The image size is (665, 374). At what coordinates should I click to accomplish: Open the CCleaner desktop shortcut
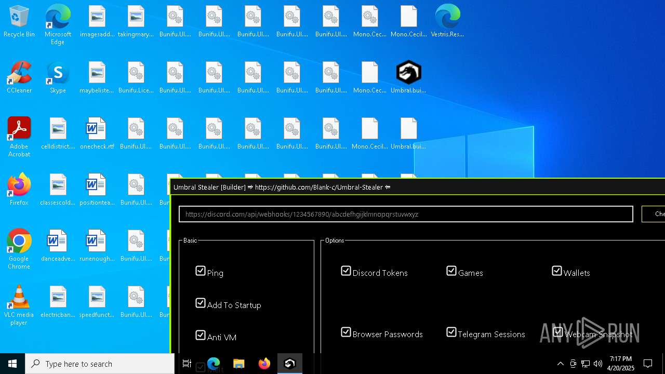tap(19, 78)
